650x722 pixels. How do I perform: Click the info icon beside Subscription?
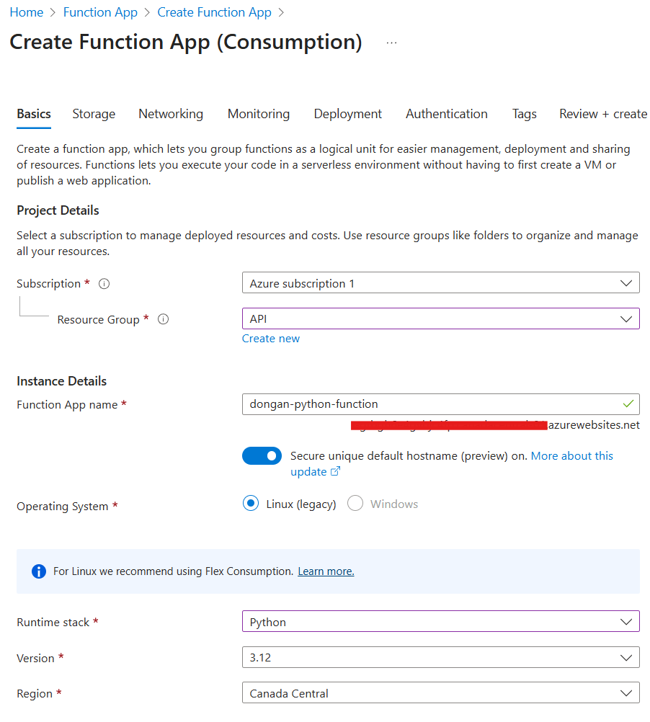pos(104,283)
